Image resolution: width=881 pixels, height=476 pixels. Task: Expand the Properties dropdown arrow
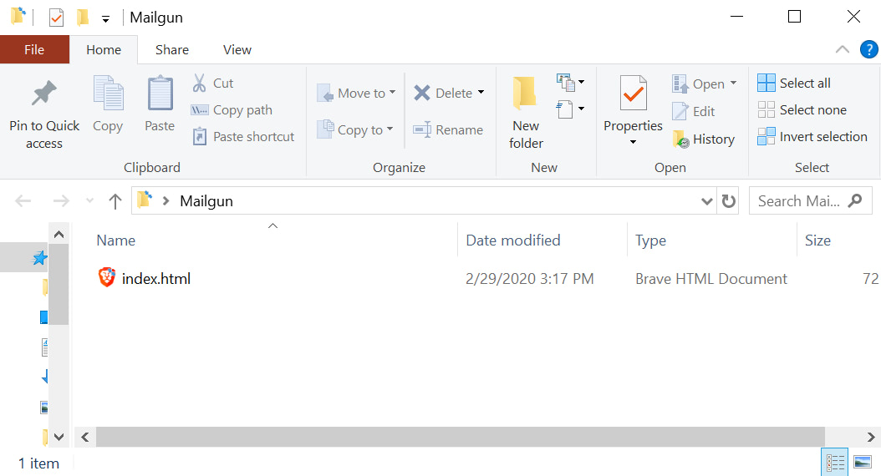click(x=634, y=142)
